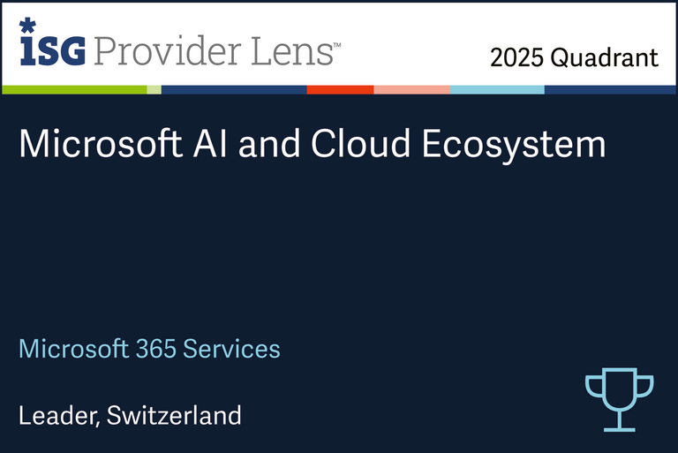
Task: Click the "2025 Quadrant" label
Action: [x=574, y=58]
